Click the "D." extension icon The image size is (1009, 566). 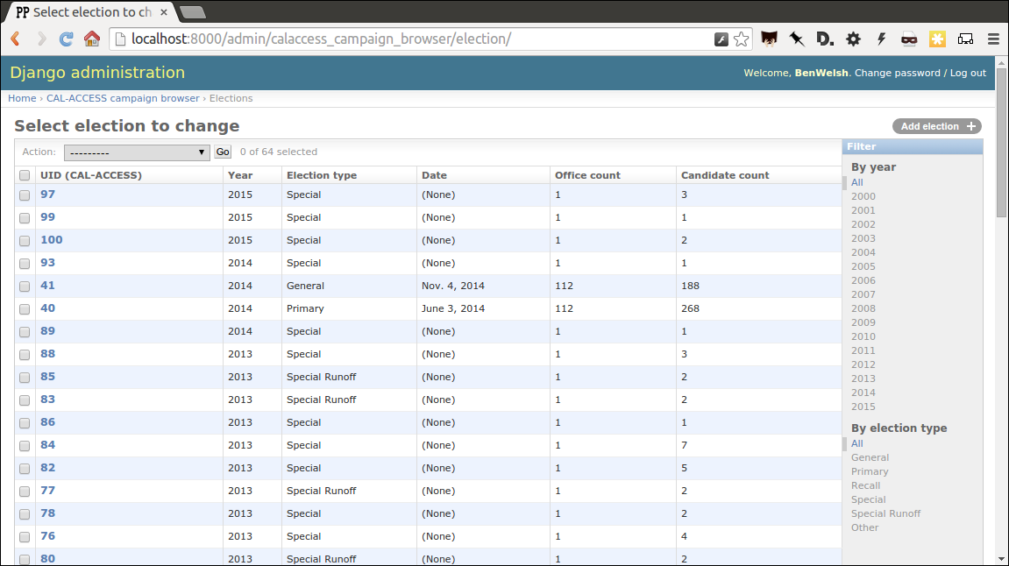(x=824, y=39)
